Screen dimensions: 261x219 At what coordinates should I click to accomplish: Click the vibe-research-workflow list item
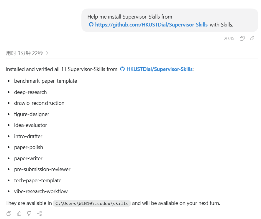(x=41, y=191)
